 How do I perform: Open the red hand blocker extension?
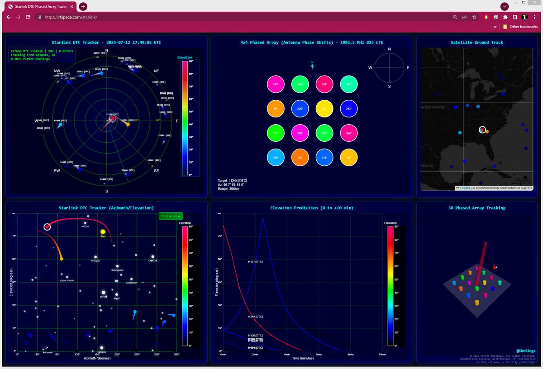tap(486, 17)
